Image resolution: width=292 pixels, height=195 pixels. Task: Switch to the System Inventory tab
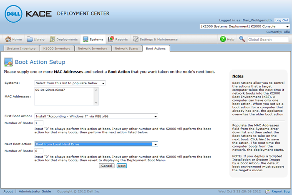[21, 48]
